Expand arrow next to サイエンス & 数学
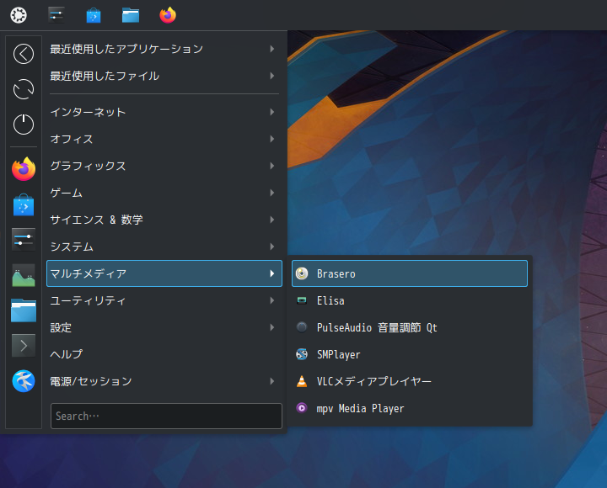This screenshot has height=488, width=607. tap(272, 220)
